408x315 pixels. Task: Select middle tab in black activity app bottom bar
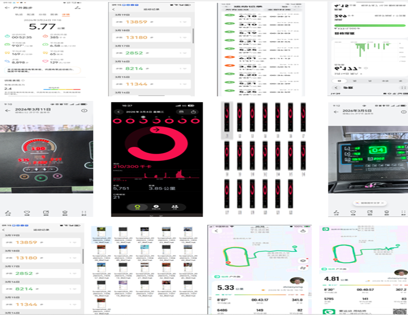157,207
